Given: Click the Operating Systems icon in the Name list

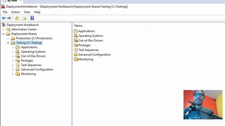Looking at the screenshot, I should [76, 36].
